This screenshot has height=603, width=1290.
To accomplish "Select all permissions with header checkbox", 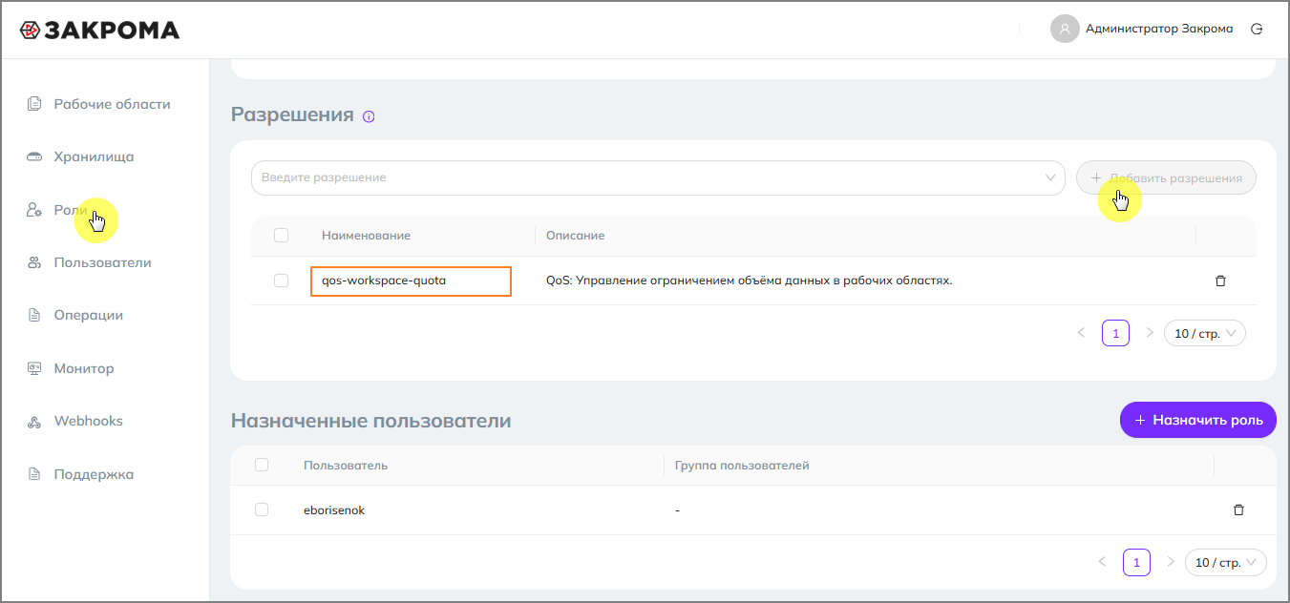I will (281, 235).
